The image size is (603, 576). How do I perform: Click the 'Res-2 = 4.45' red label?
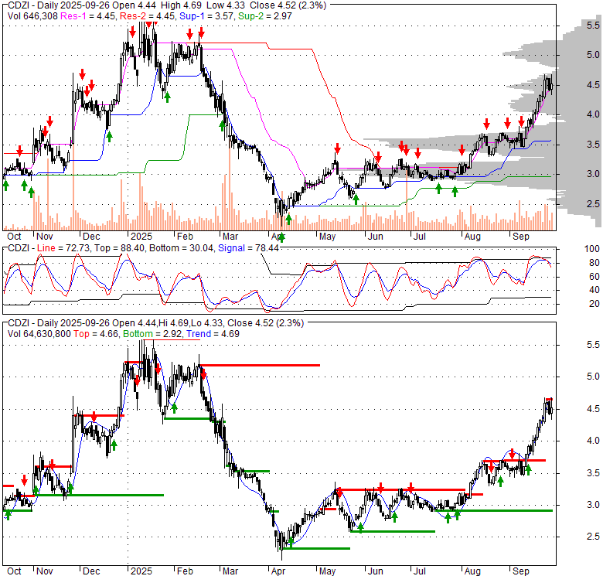pos(148,16)
